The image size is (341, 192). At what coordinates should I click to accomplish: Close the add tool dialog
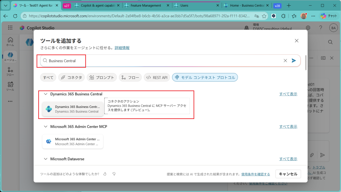[x=296, y=41]
